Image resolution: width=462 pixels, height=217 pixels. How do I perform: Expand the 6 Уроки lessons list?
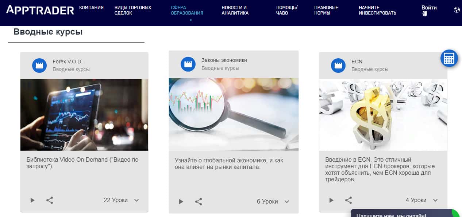pos(287,202)
